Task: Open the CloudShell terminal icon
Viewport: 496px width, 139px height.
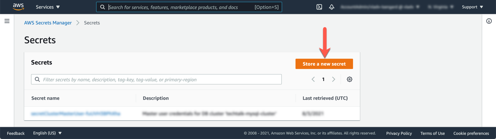Action: [x=319, y=7]
